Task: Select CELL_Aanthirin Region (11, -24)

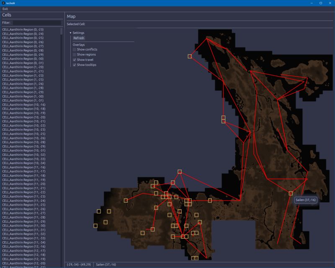Action: (x=24, y=201)
